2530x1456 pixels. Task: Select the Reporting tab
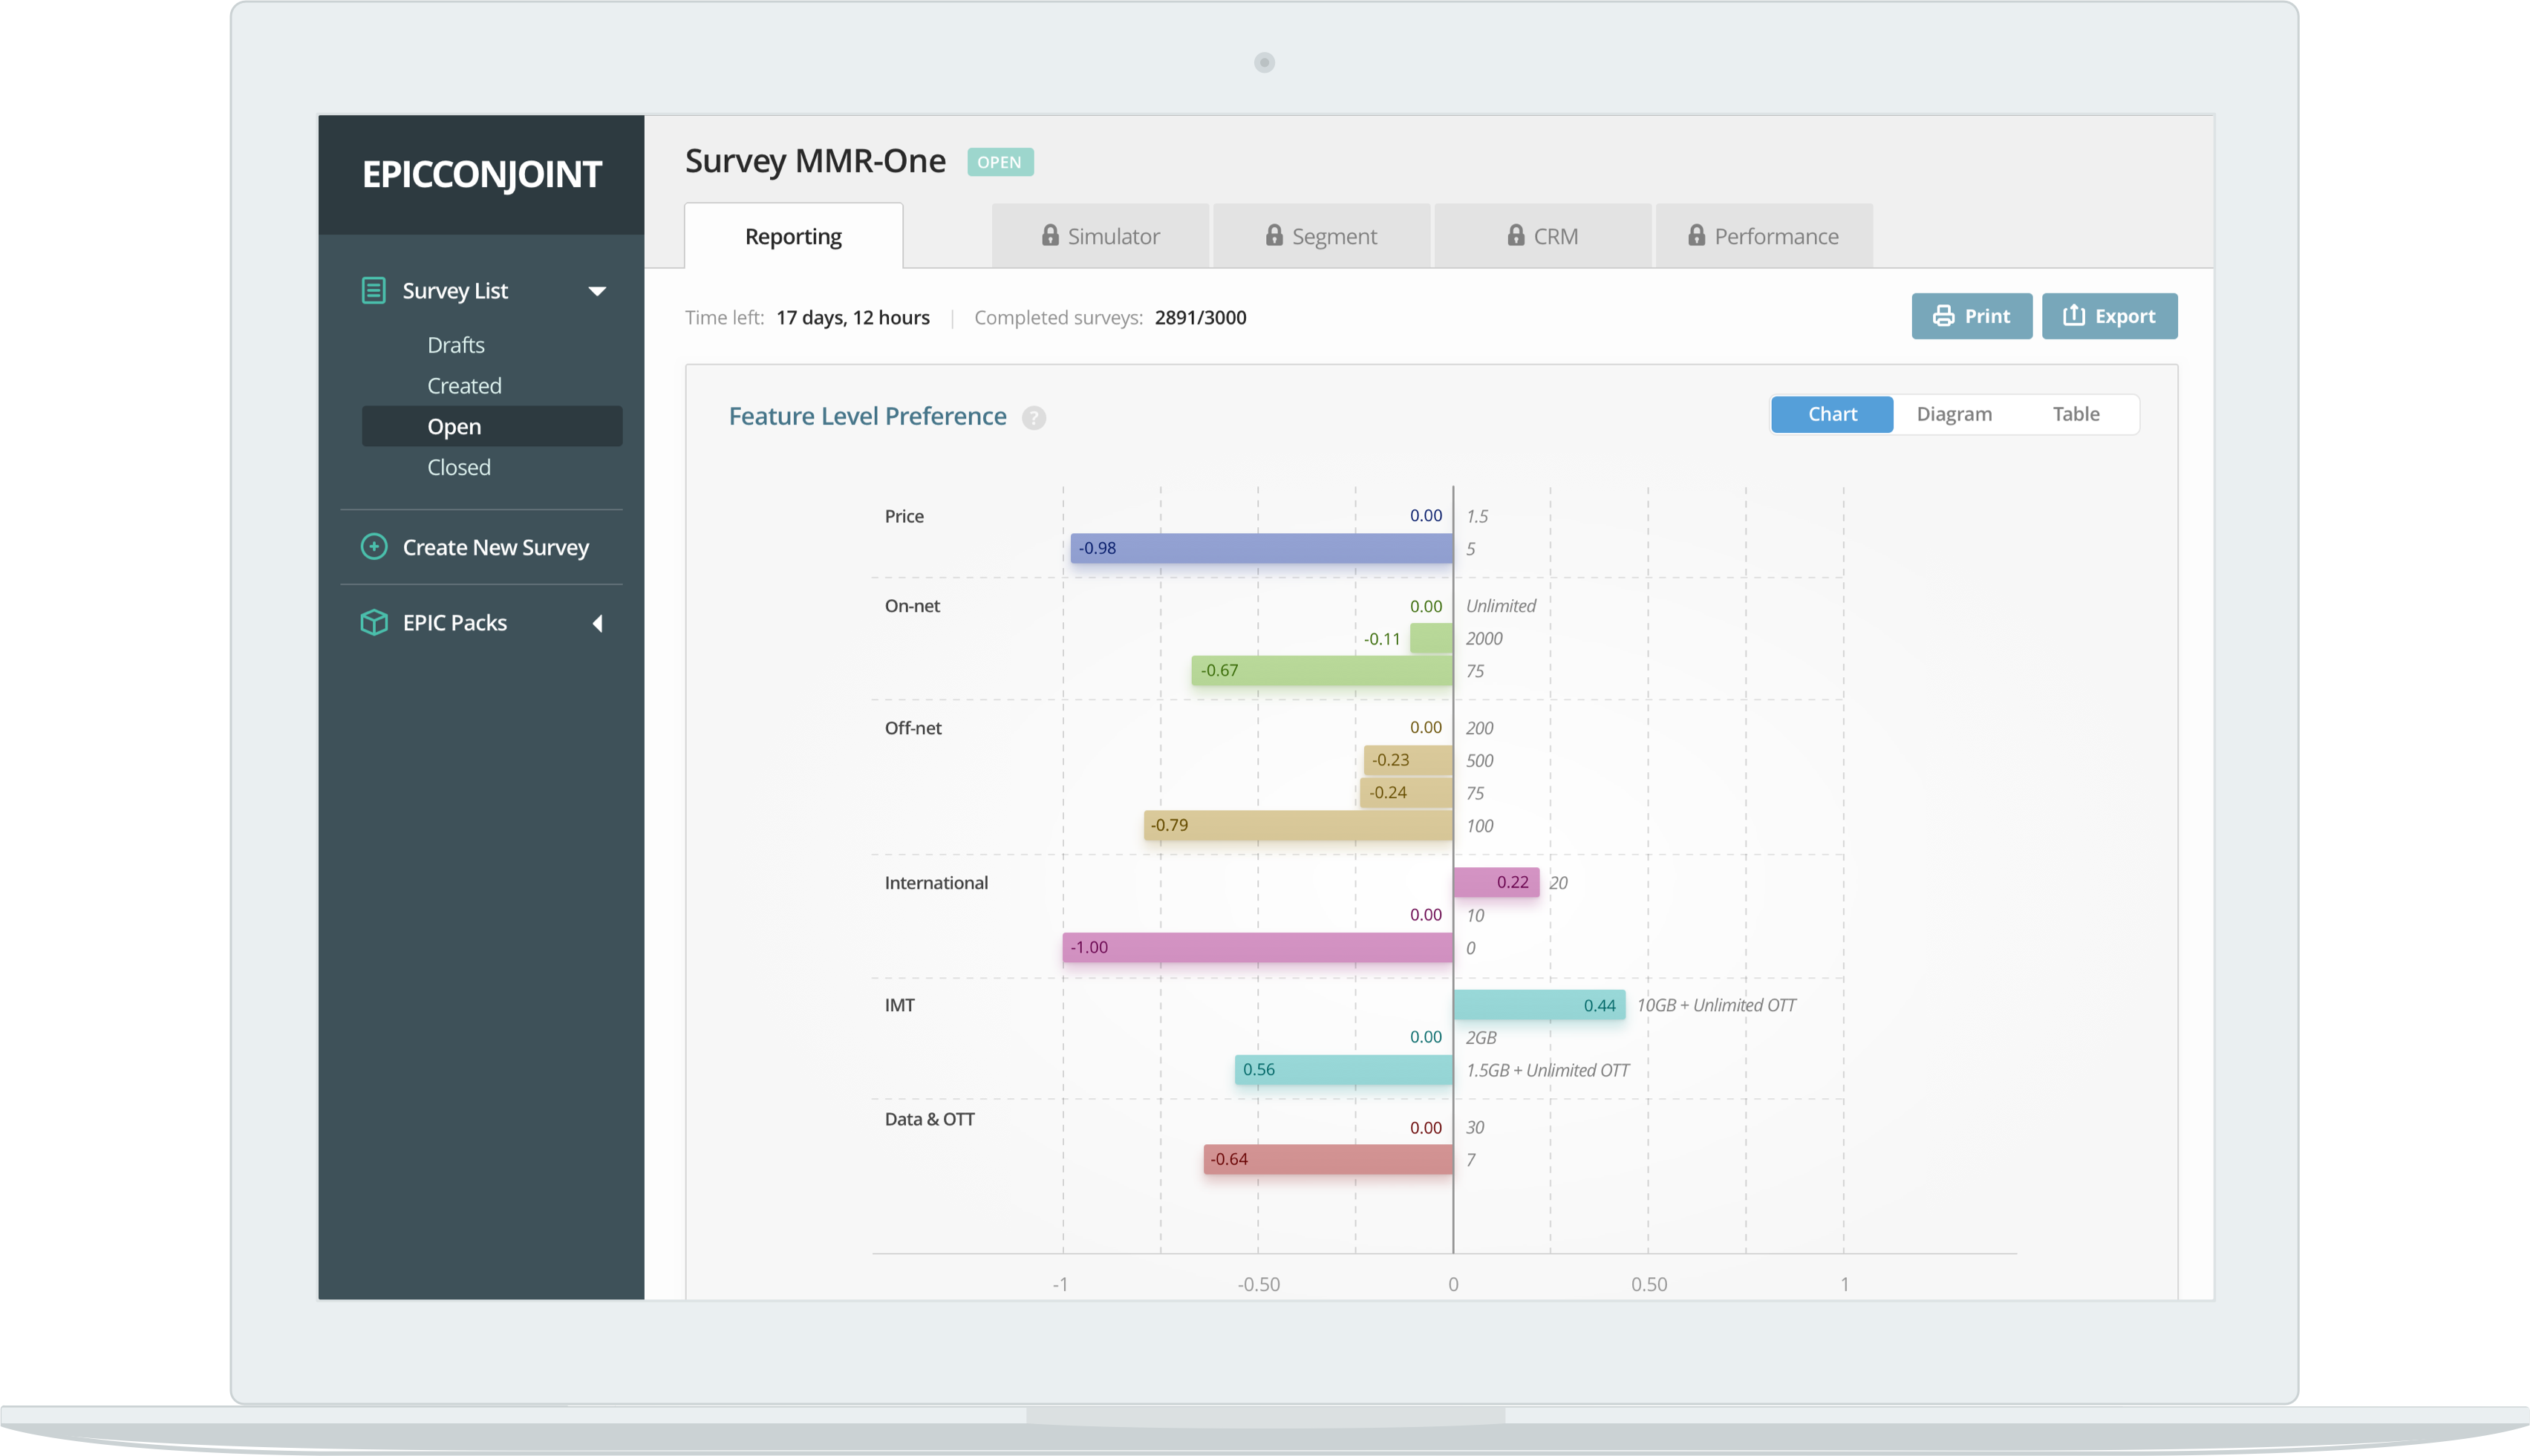(793, 237)
